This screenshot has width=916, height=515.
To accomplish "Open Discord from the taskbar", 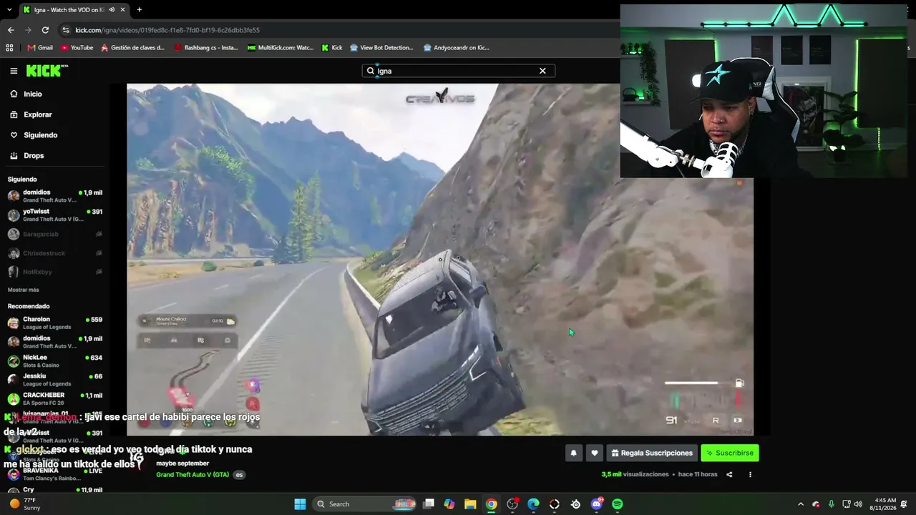I will pos(597,504).
